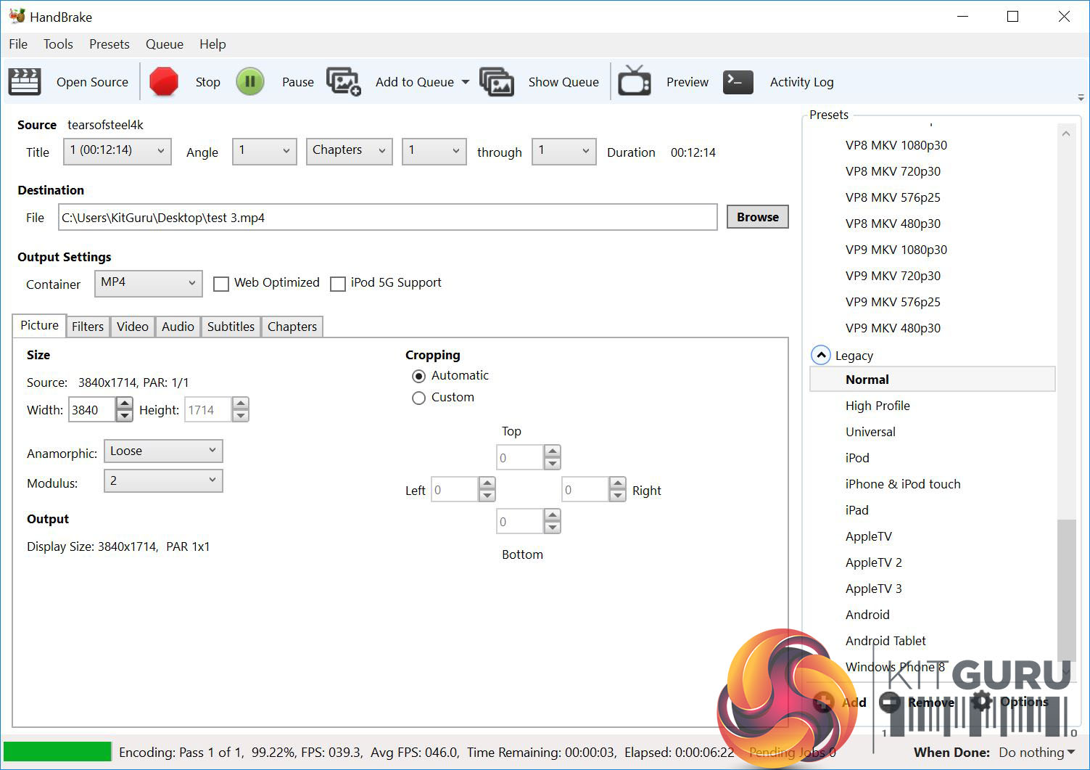
Task: Switch to the Audio tab
Action: tap(178, 327)
